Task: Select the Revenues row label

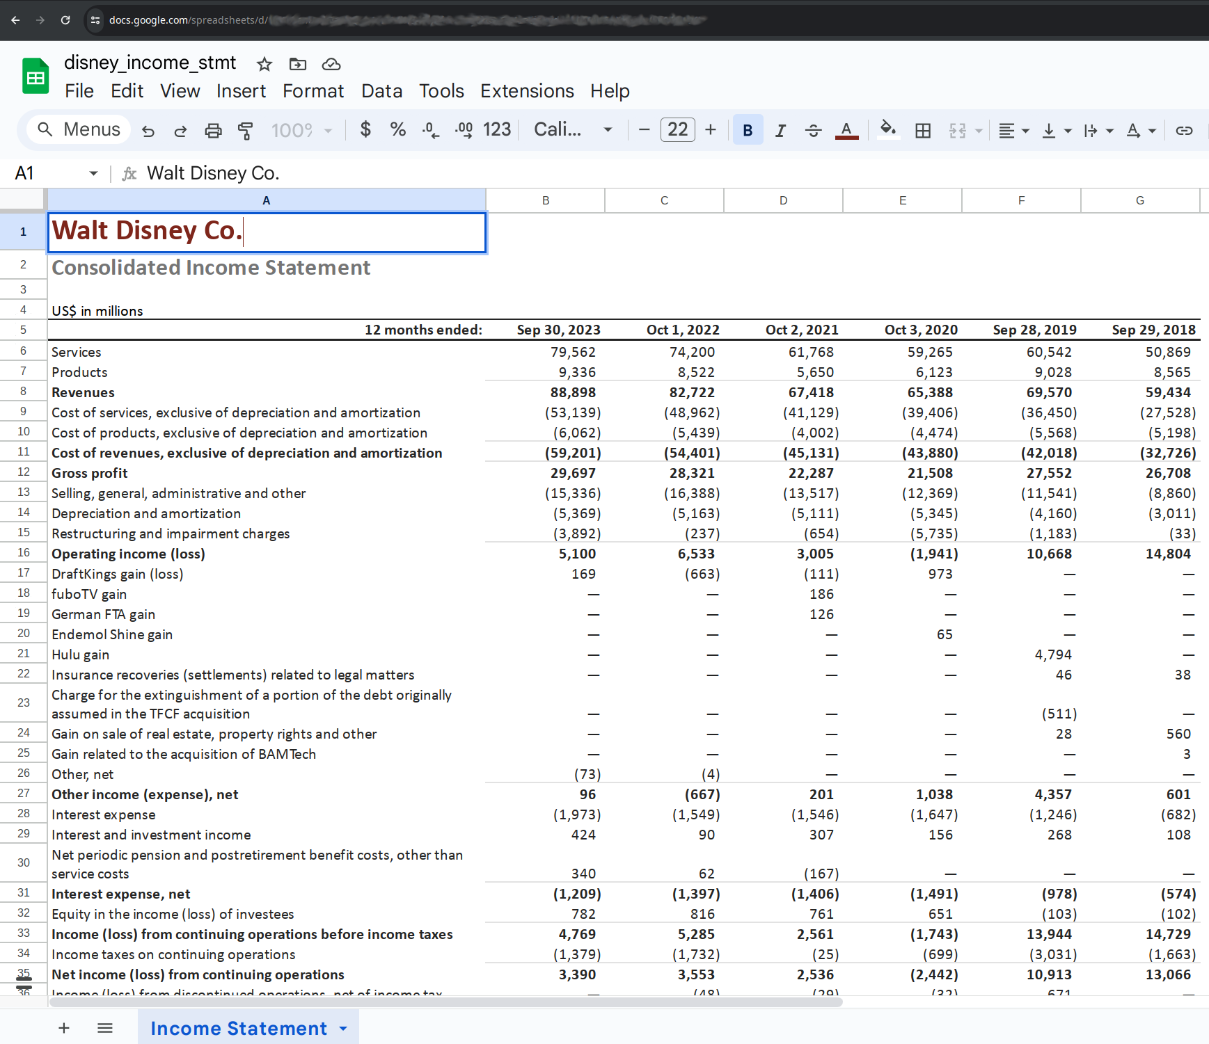Action: pyautogui.click(x=83, y=392)
